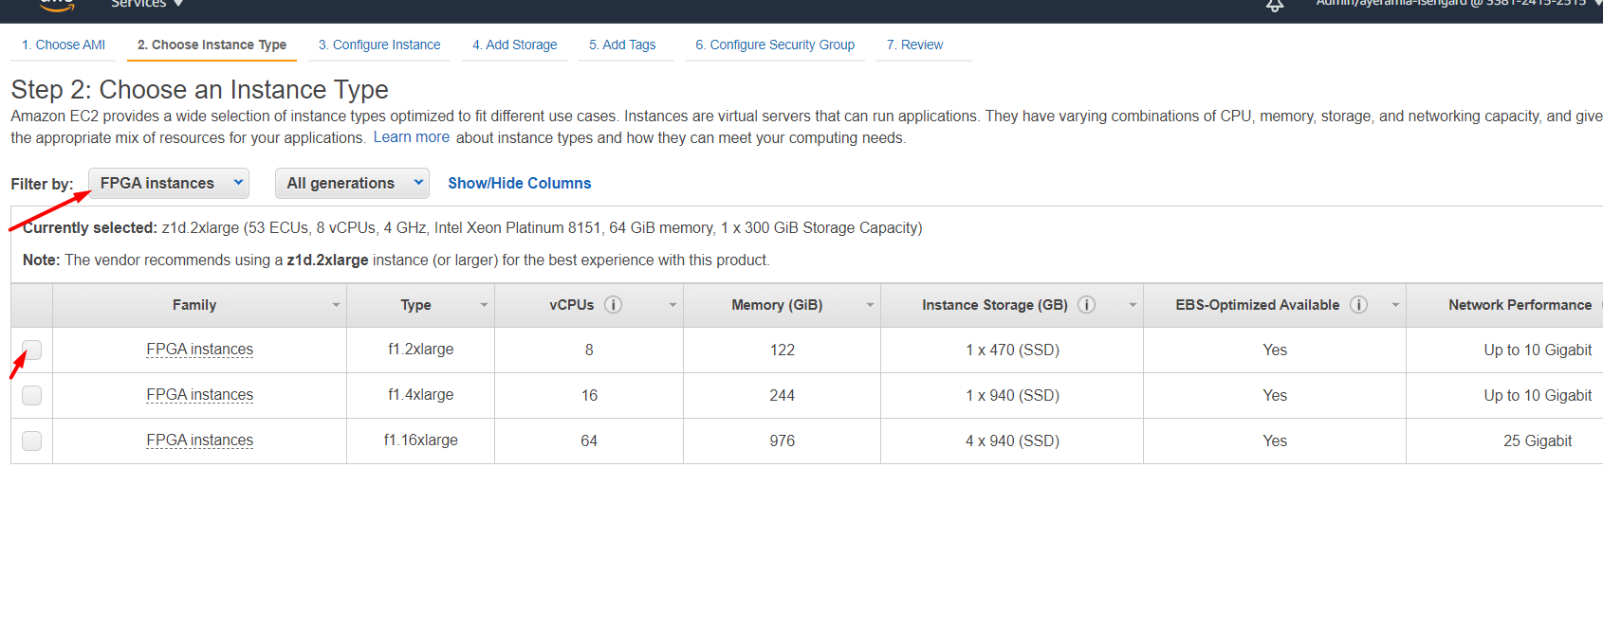Open Type column sort arrow
Screen dimensions: 1603x629
click(x=484, y=305)
